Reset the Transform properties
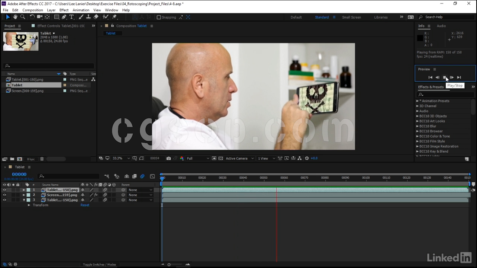477x268 pixels. click(85, 205)
